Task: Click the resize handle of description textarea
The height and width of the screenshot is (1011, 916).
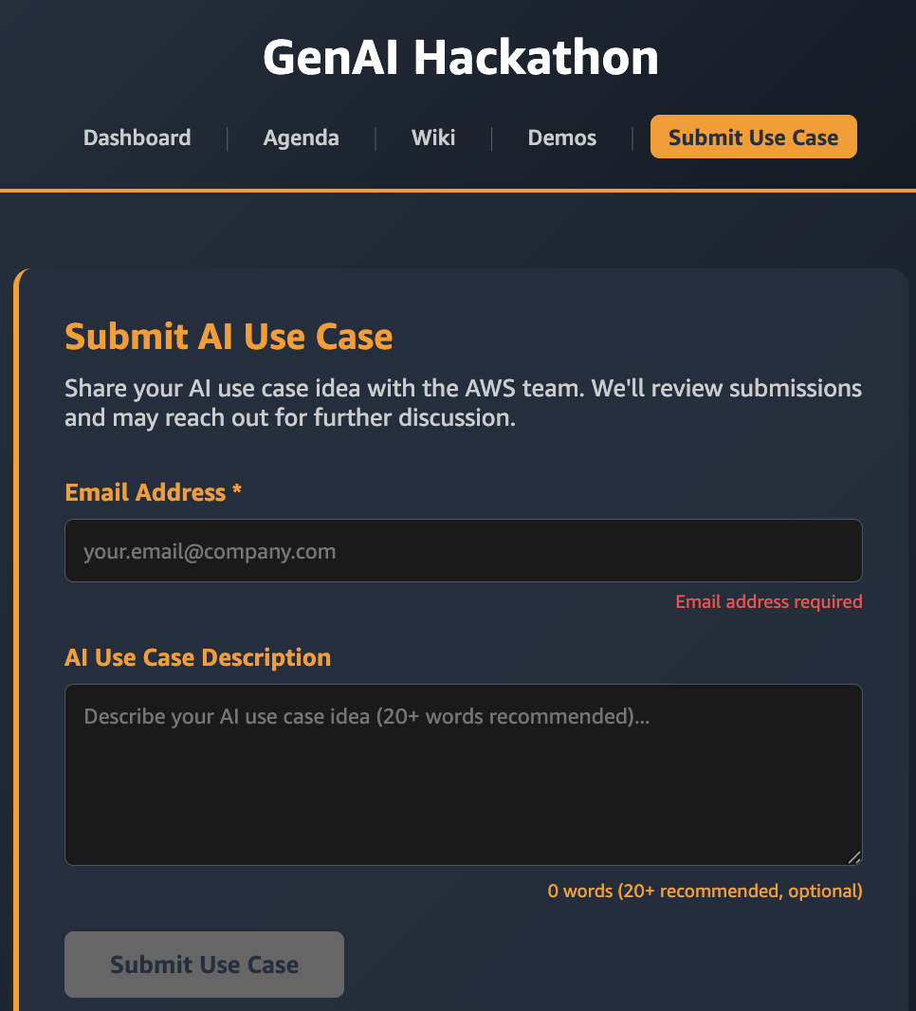Action: (854, 857)
